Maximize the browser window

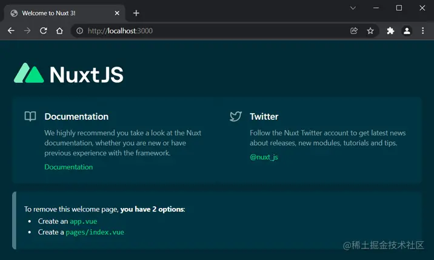pos(399,8)
